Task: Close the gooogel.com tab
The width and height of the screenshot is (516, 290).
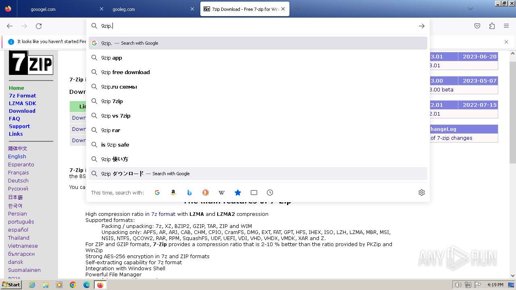Action: point(102,9)
